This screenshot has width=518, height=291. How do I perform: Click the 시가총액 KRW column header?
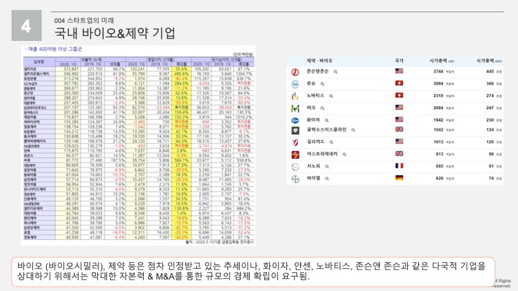point(489,60)
